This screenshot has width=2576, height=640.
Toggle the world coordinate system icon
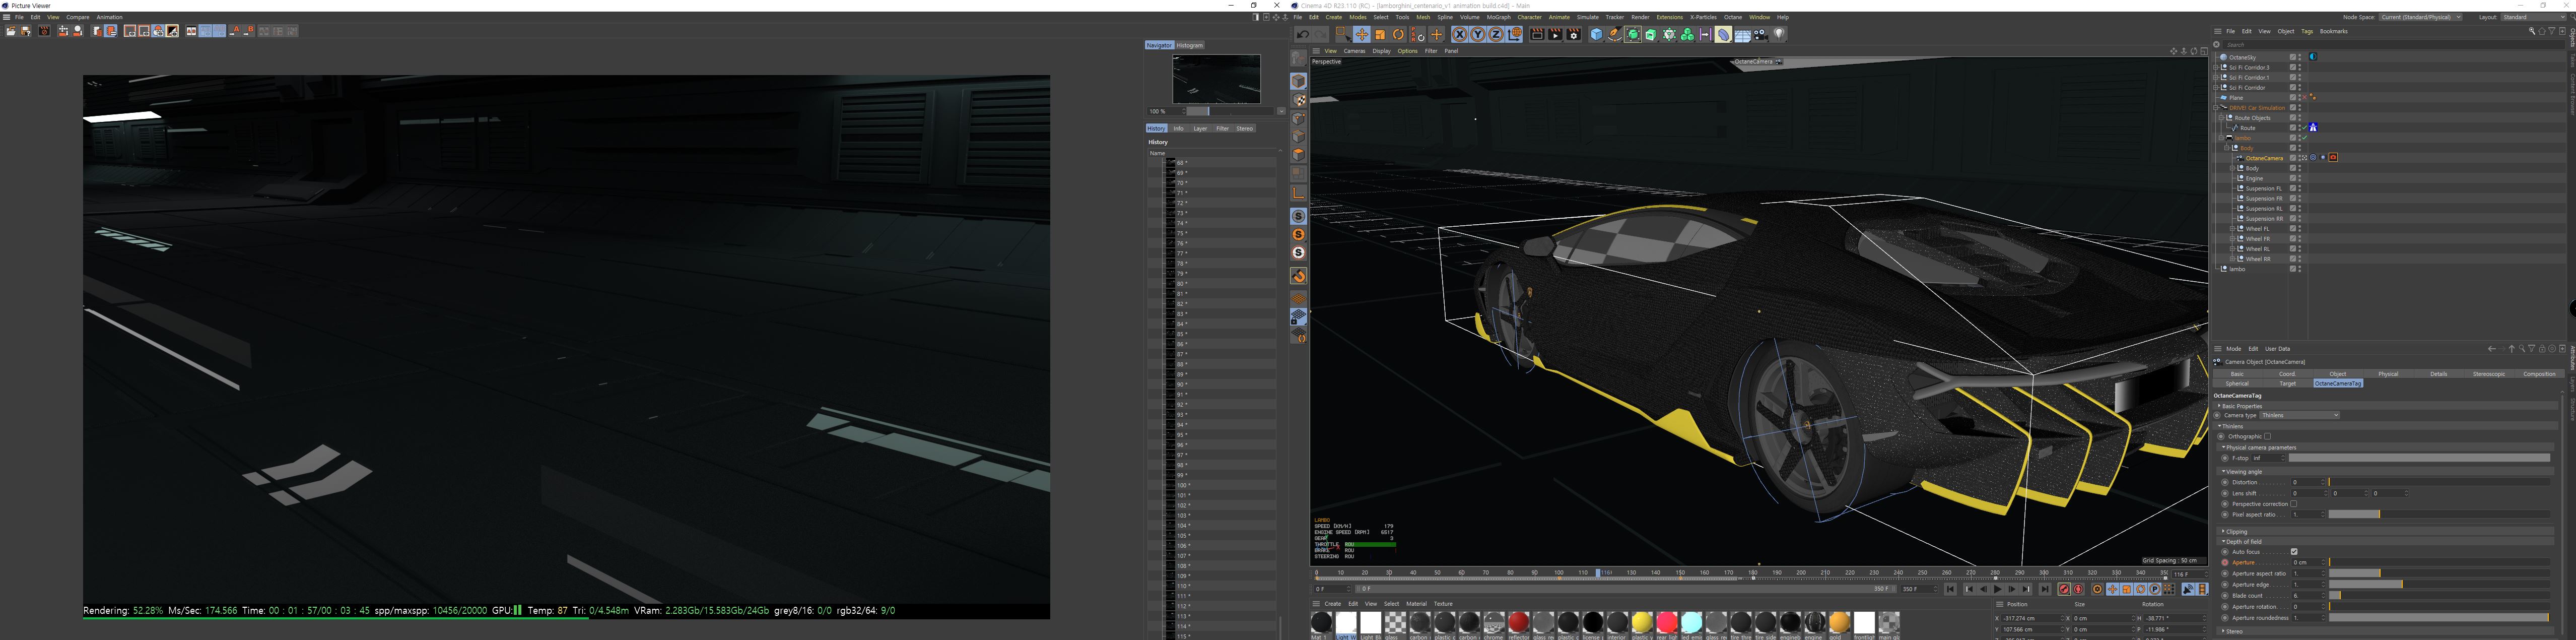[x=1514, y=34]
